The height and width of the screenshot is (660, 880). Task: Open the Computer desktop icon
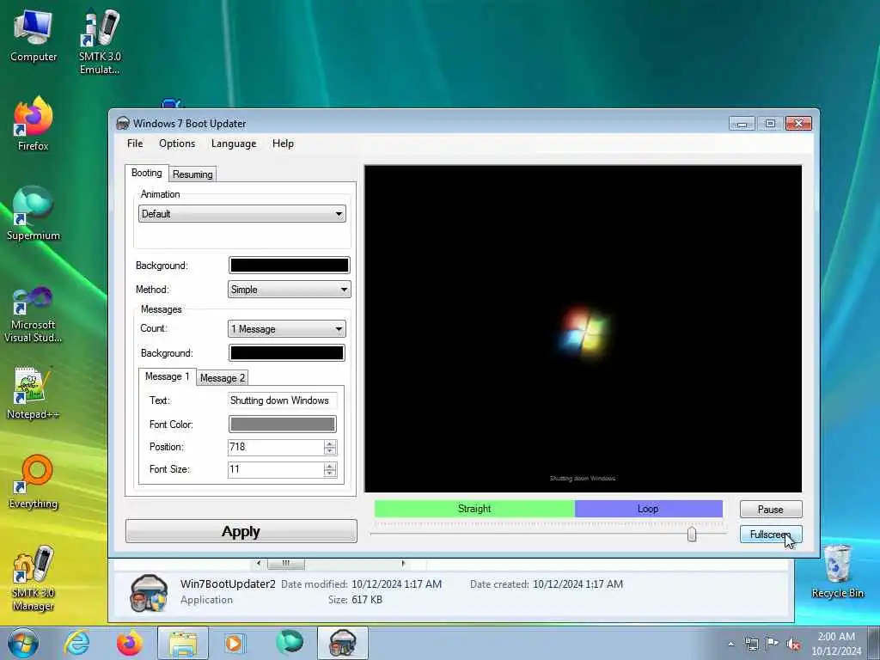(34, 35)
